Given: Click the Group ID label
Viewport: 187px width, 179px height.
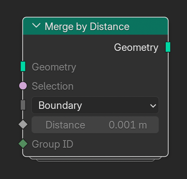Looking at the screenshot, I should (53, 144).
